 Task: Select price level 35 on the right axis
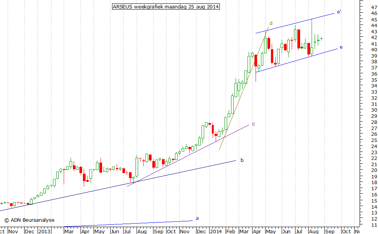coord(373,80)
